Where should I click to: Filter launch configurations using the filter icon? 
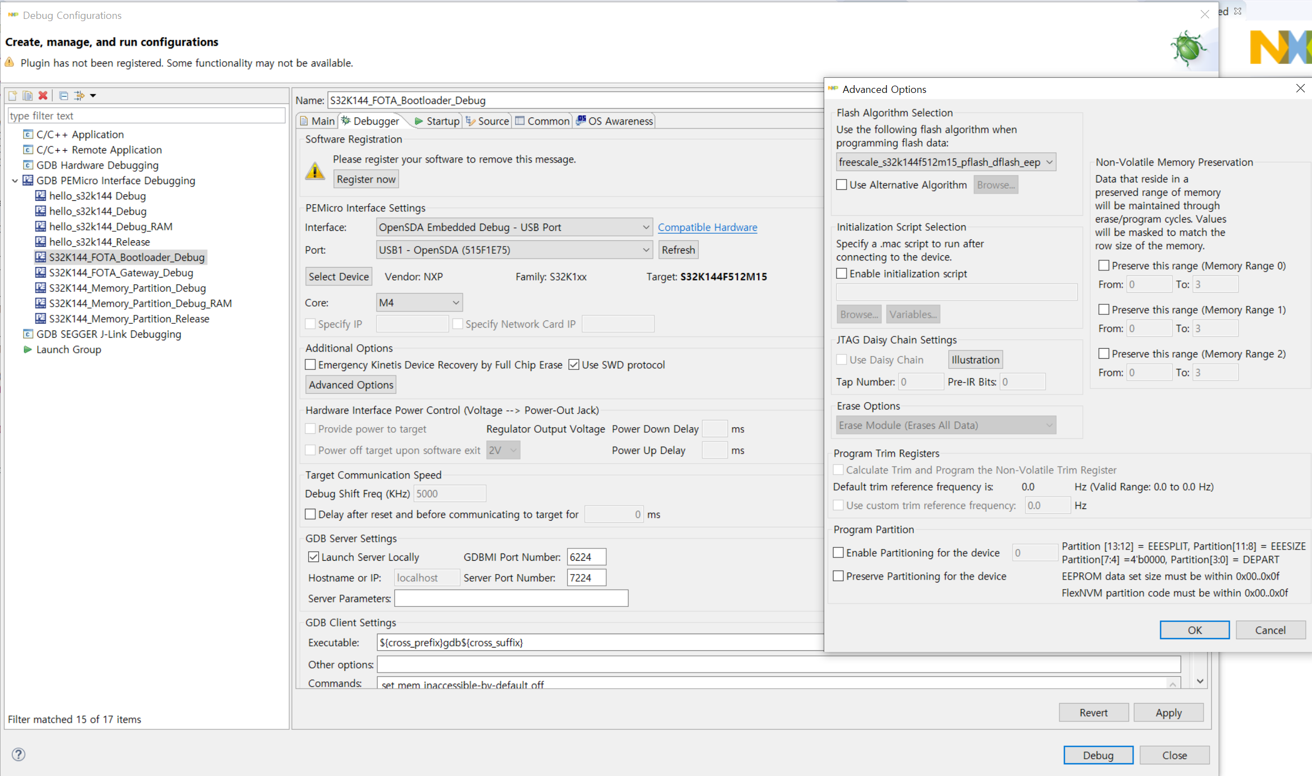(x=79, y=95)
